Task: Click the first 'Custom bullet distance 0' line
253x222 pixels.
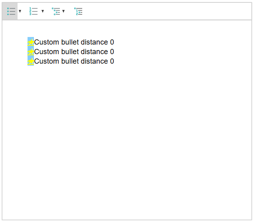Action: tap(74, 42)
